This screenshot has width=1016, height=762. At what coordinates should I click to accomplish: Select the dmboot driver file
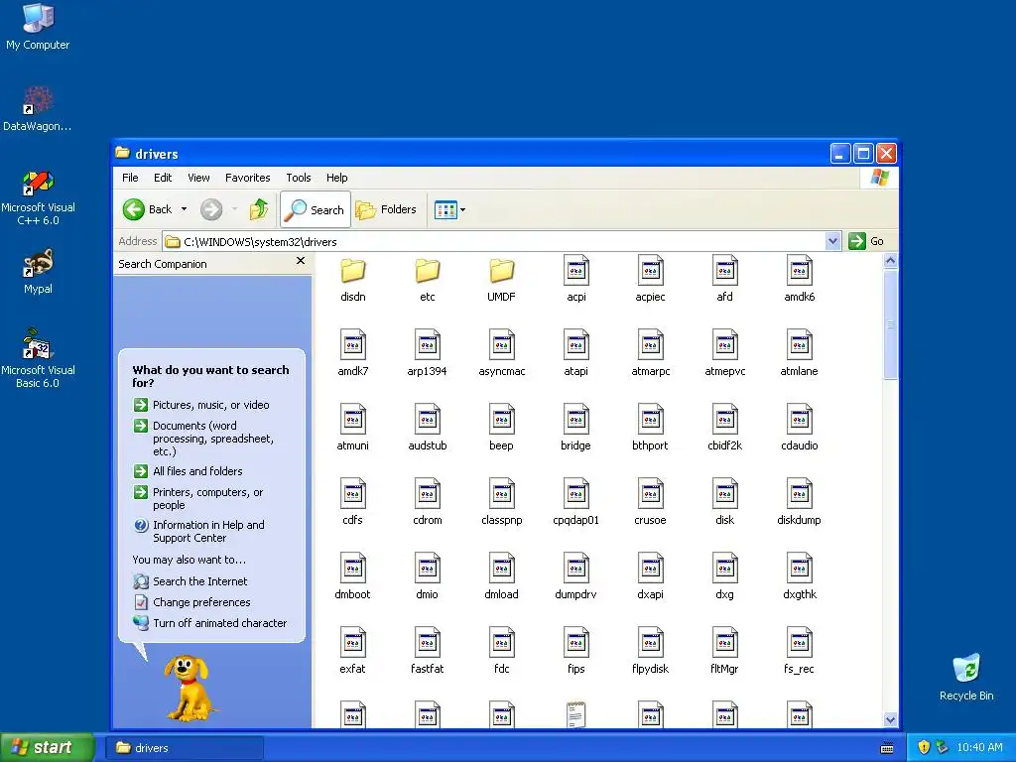(352, 577)
